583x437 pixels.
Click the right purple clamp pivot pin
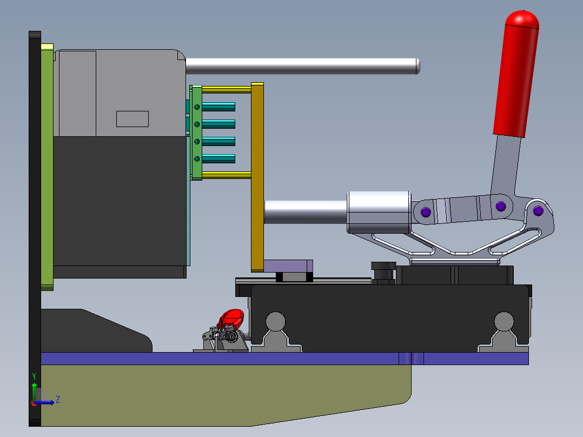tap(538, 211)
